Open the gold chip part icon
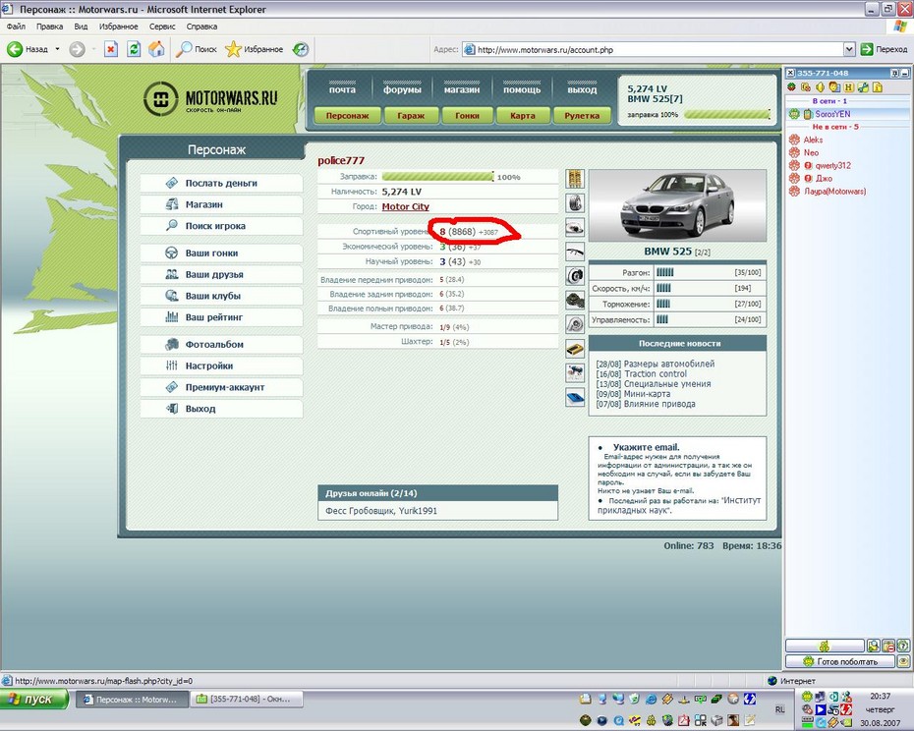914x731 pixels. 575,349
